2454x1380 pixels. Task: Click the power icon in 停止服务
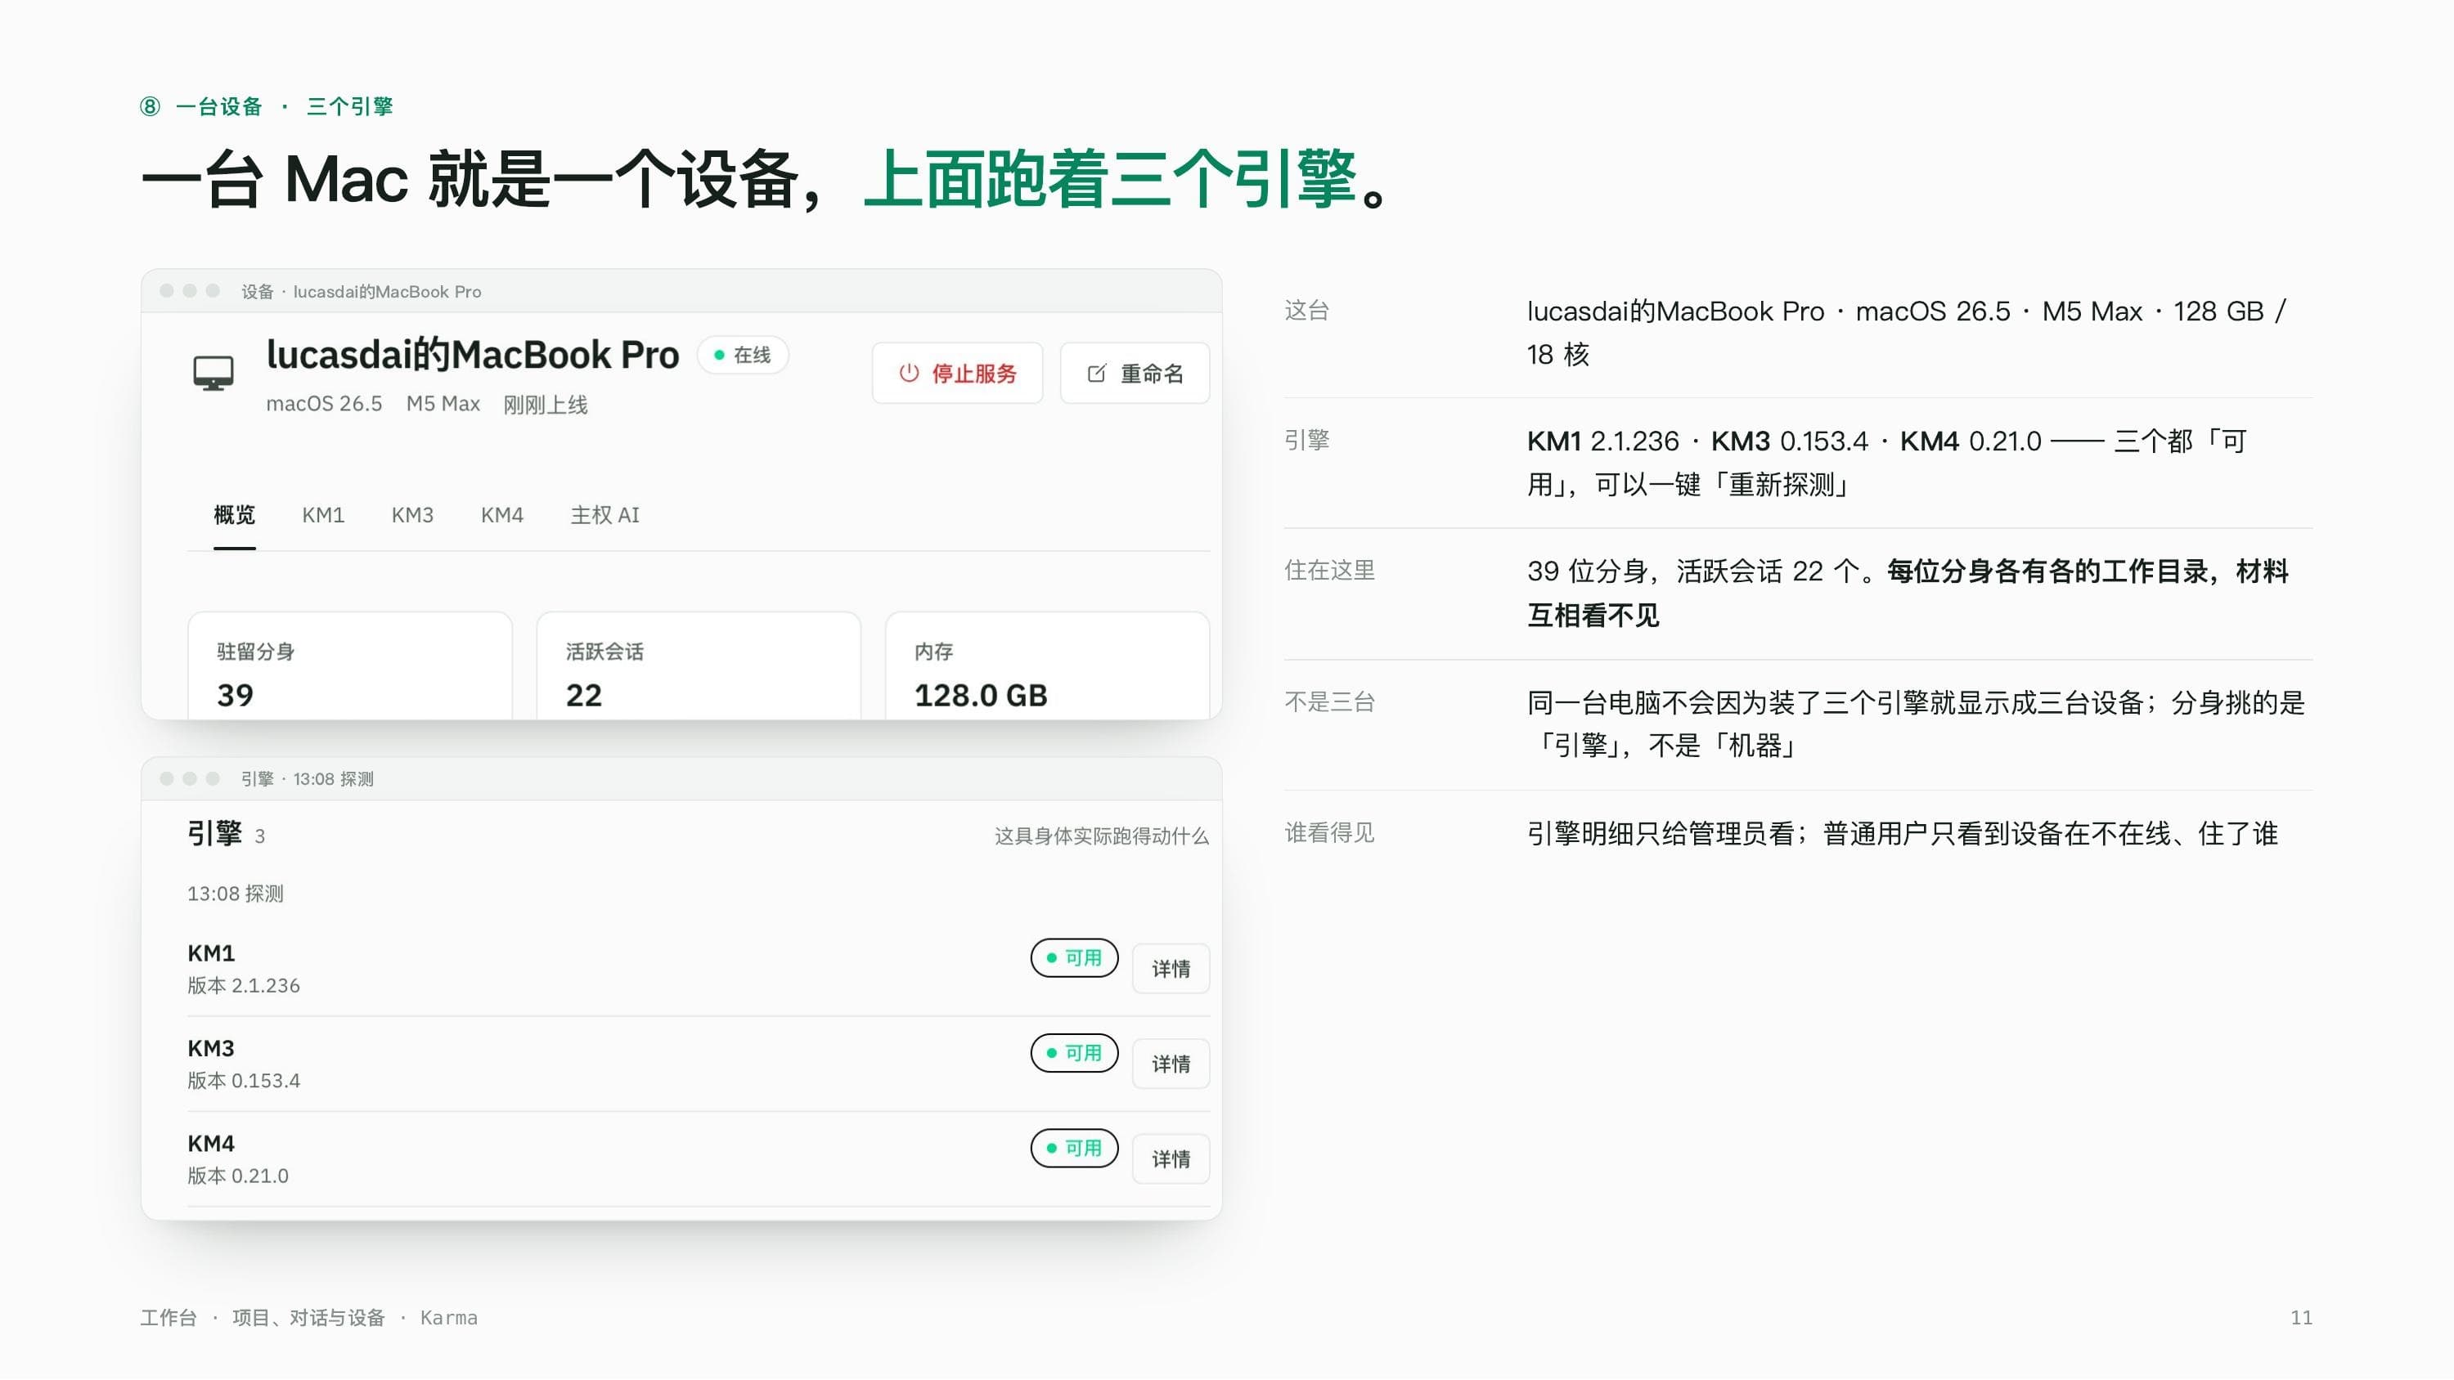pyautogui.click(x=909, y=374)
